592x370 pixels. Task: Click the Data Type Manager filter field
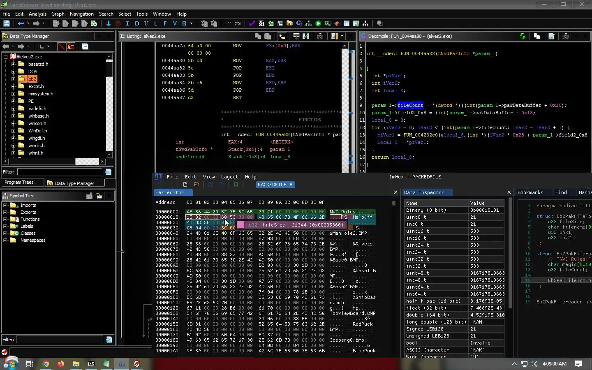[x=60, y=172]
